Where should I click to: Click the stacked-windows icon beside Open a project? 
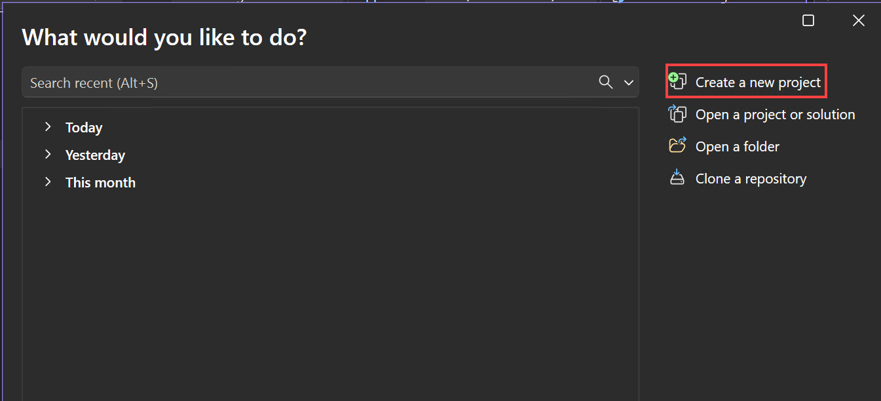pos(677,114)
